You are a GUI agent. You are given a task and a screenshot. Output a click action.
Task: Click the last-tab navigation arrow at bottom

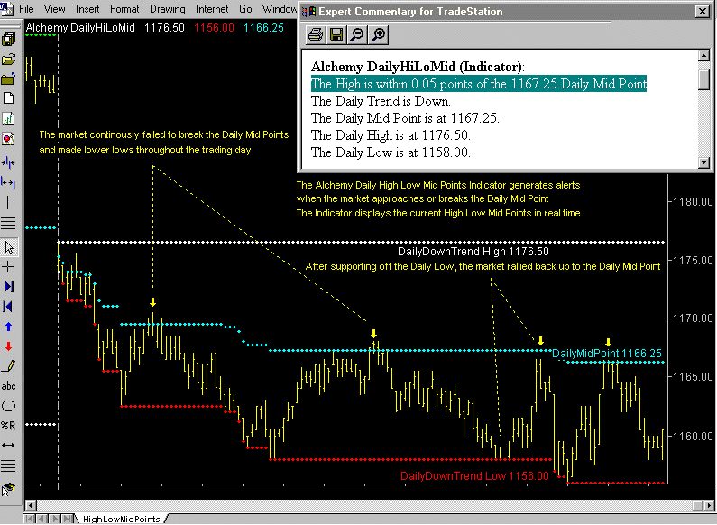coord(67,519)
